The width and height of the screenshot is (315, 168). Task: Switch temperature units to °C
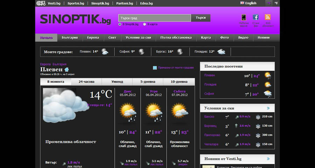(269, 3)
